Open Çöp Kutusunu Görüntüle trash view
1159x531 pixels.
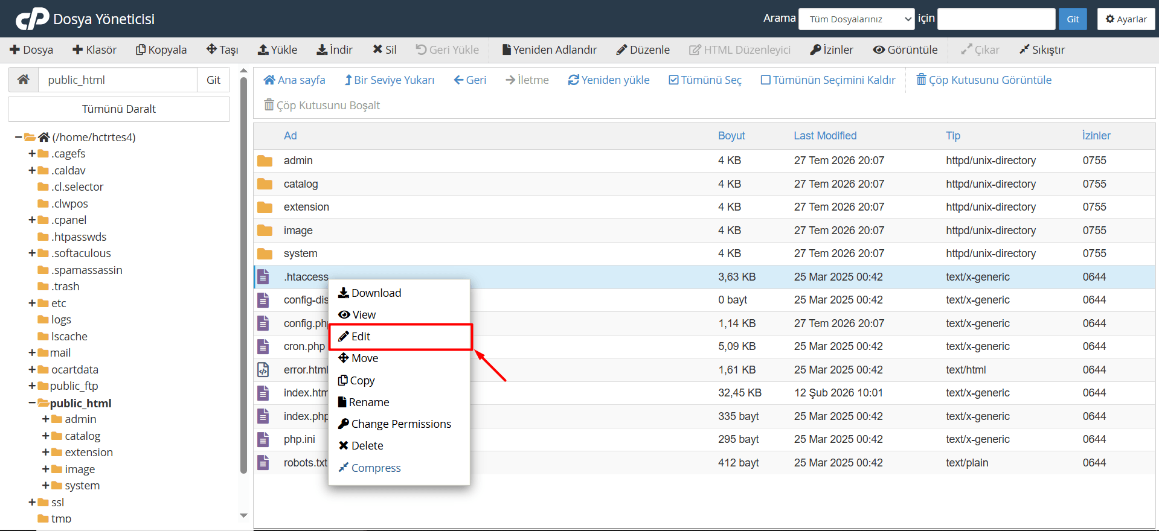coord(984,80)
